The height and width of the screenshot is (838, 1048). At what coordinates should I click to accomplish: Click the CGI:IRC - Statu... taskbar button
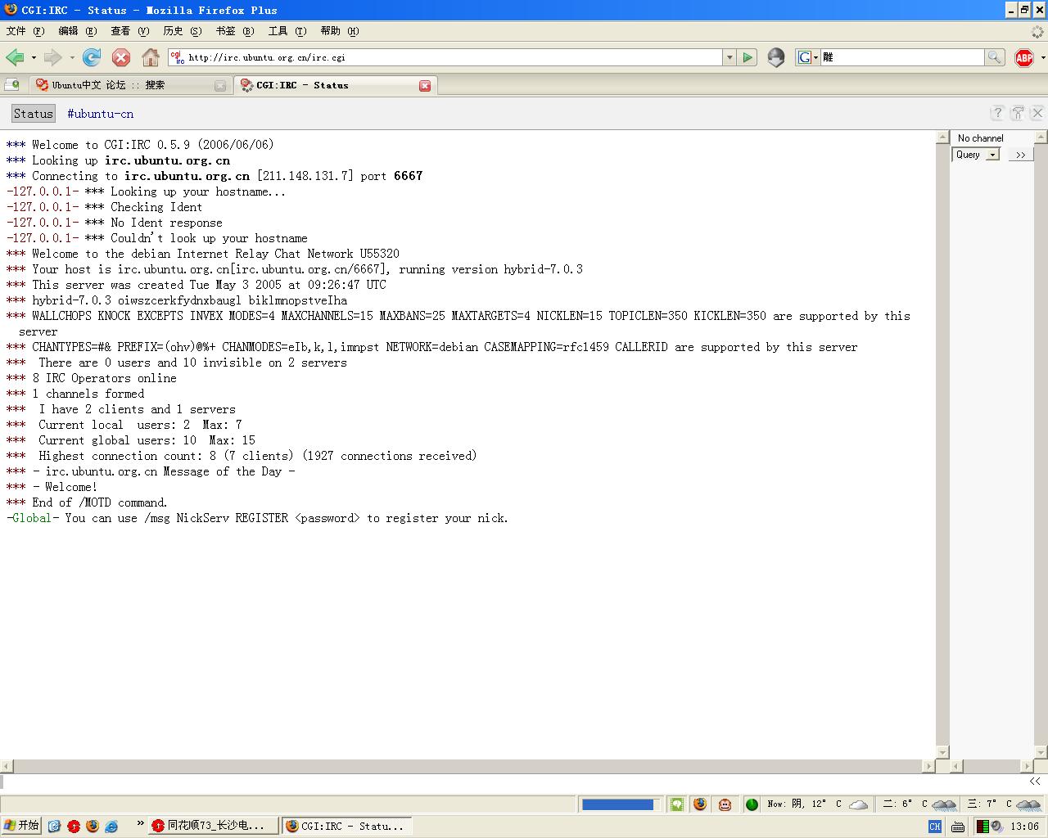point(346,827)
